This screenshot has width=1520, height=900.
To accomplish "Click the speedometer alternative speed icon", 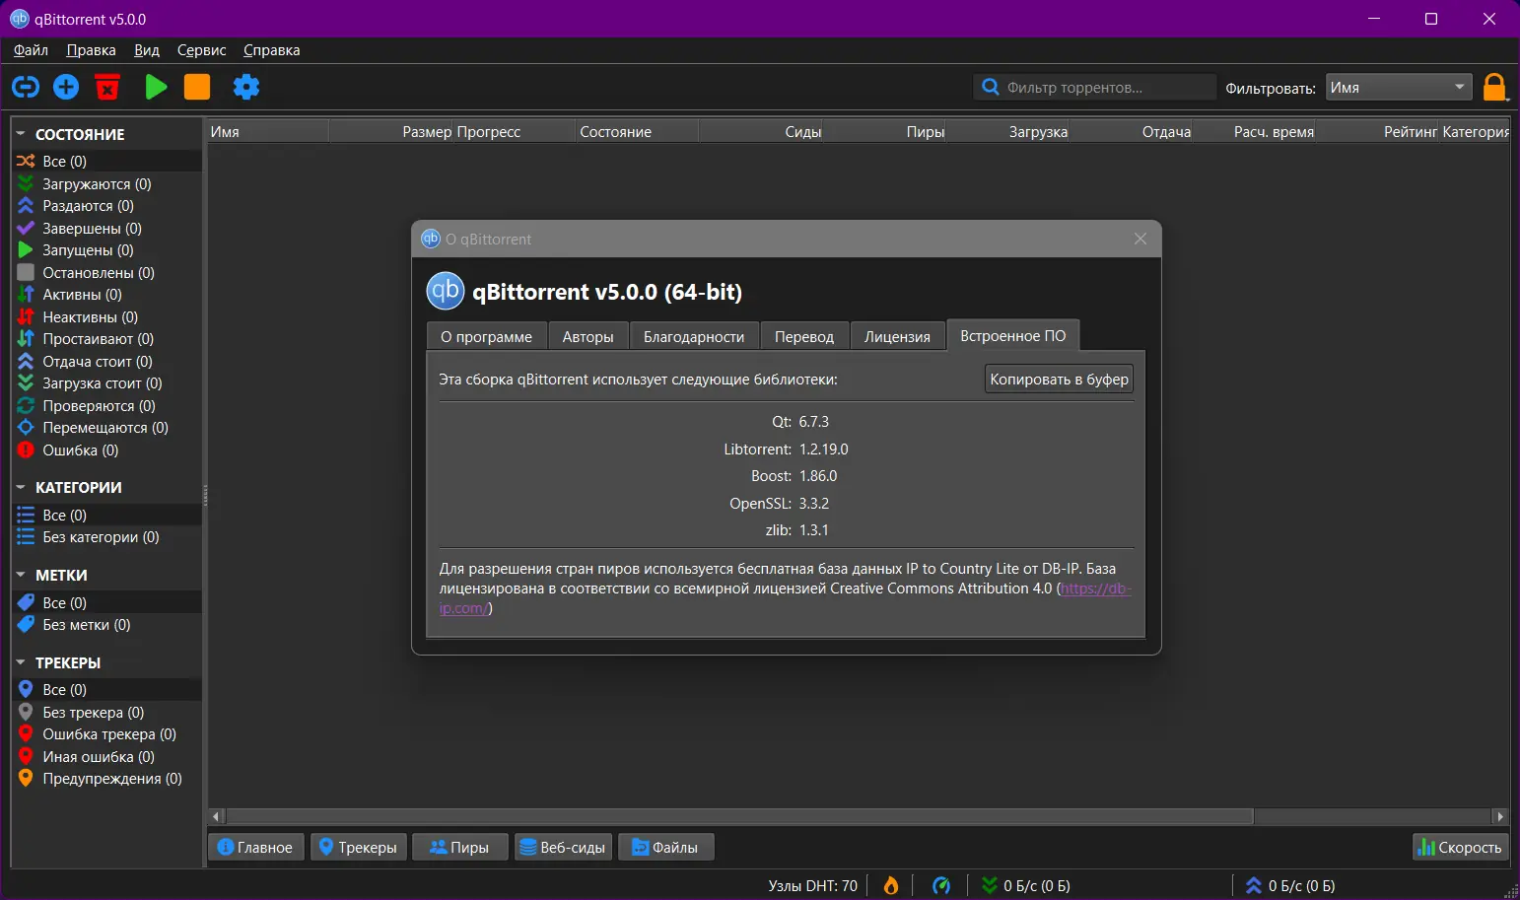I will click(941, 885).
